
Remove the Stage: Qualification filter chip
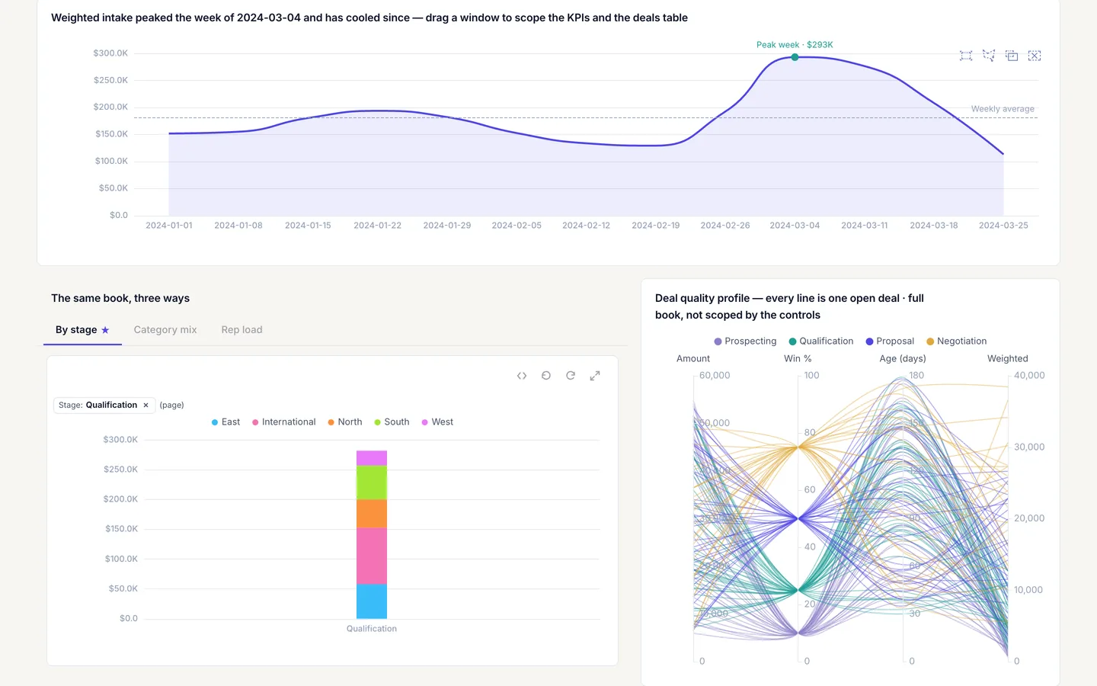[x=146, y=406]
